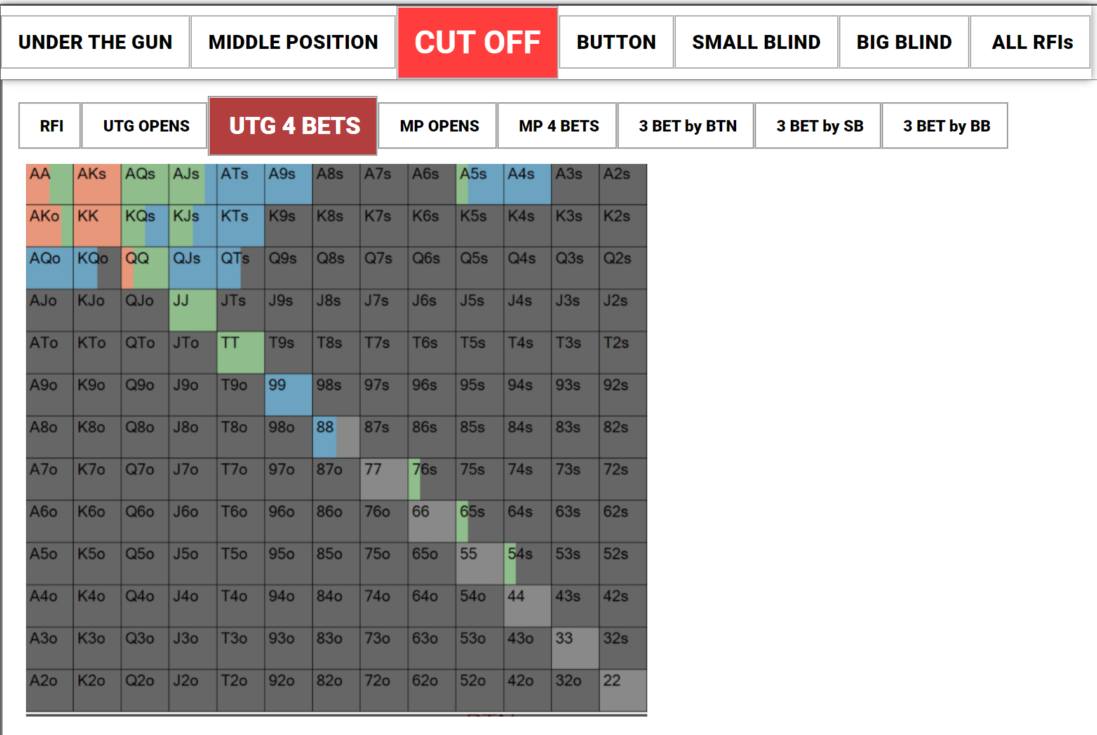Click the AA hand cell
The image size is (1097, 735).
point(50,184)
